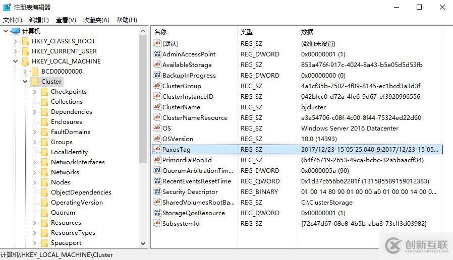Click the string icon beside OSVersion
The image size is (453, 260).
pos(157,139)
